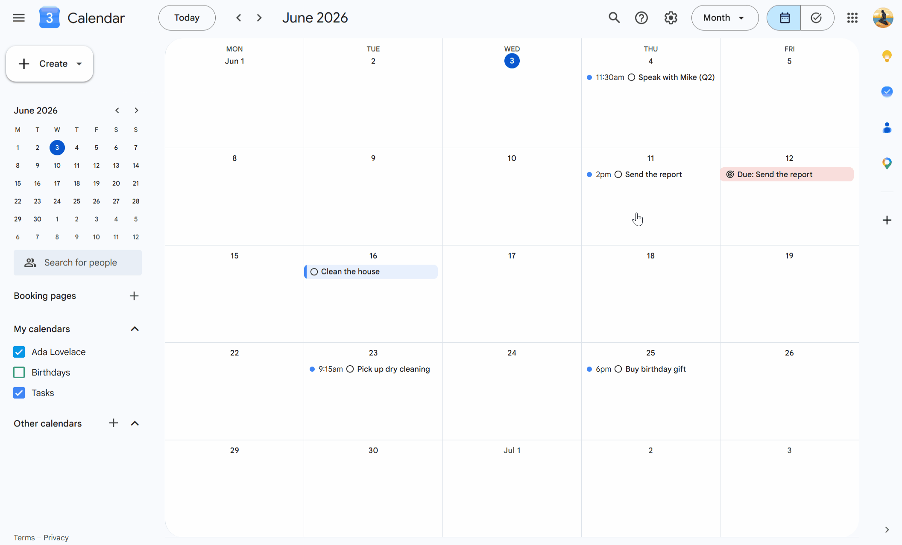Select date 25 in mini calendar
The width and height of the screenshot is (902, 545).
pos(77,201)
